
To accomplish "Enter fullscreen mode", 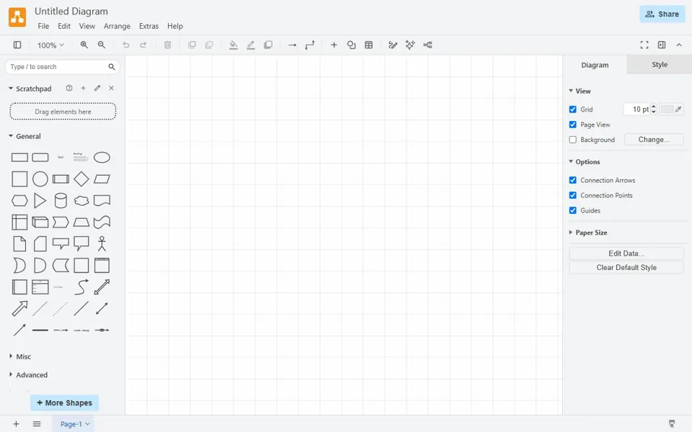I will pyautogui.click(x=644, y=45).
